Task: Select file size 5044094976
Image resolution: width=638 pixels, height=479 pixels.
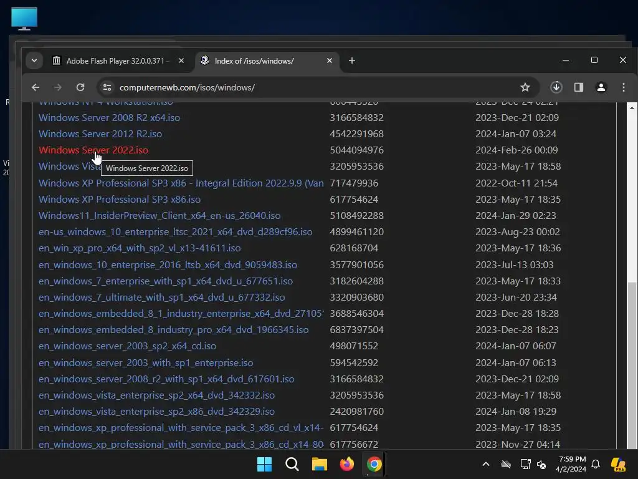Action: point(356,150)
